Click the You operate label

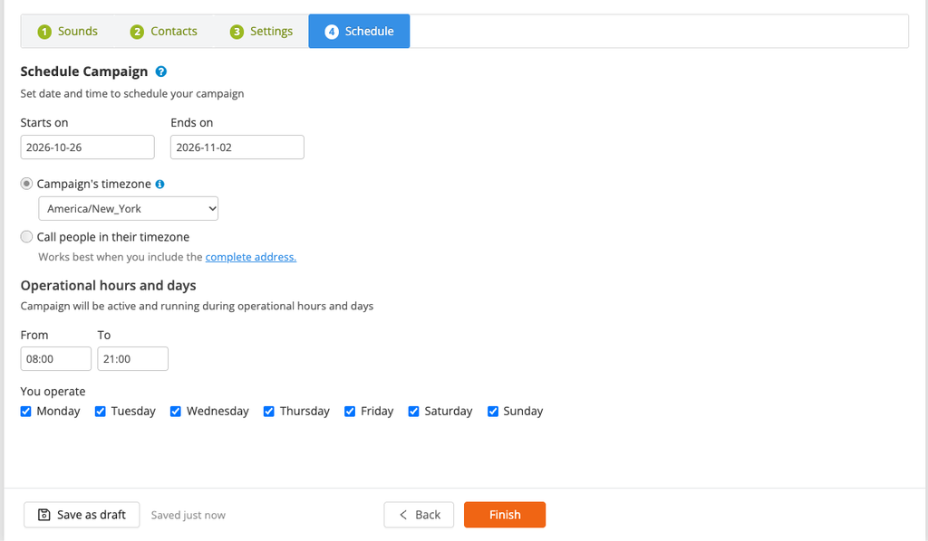click(x=53, y=392)
